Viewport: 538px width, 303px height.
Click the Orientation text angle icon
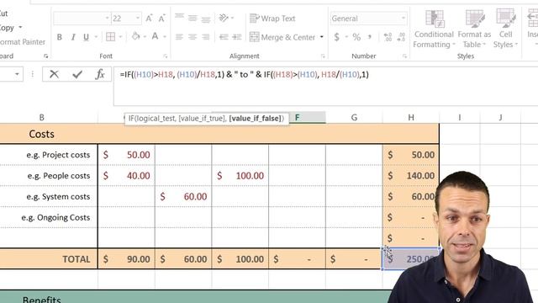(x=224, y=18)
